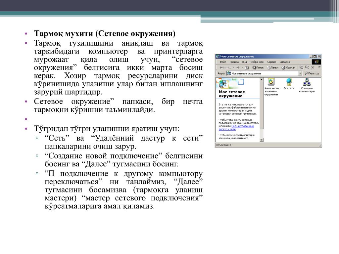Image resolution: width=339 pixels, height=254 pixels.
Task: Click the Объектов: 3 status bar text
Action: coord(223,145)
